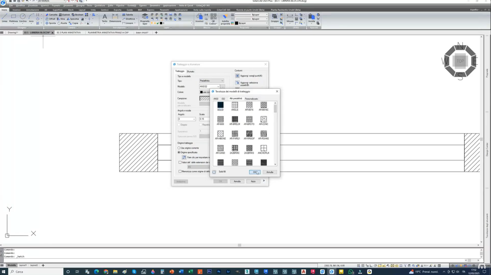Open the Angolo dropdown
This screenshot has width=491, height=275.
click(x=194, y=119)
